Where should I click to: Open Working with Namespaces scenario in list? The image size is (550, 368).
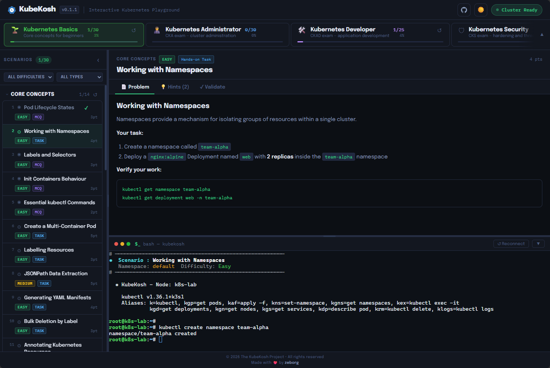52,136
